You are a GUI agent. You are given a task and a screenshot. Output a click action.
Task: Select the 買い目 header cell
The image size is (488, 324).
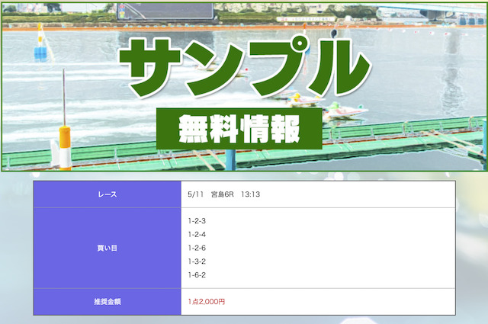tap(107, 248)
